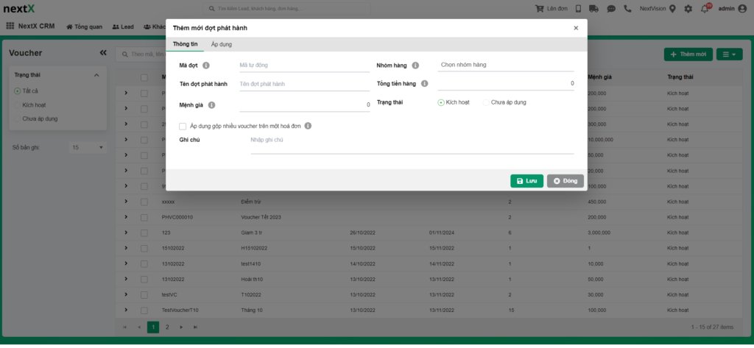754x348 pixels.
Task: Select the Kích hoạt status radio in dialog
Action: coord(441,102)
